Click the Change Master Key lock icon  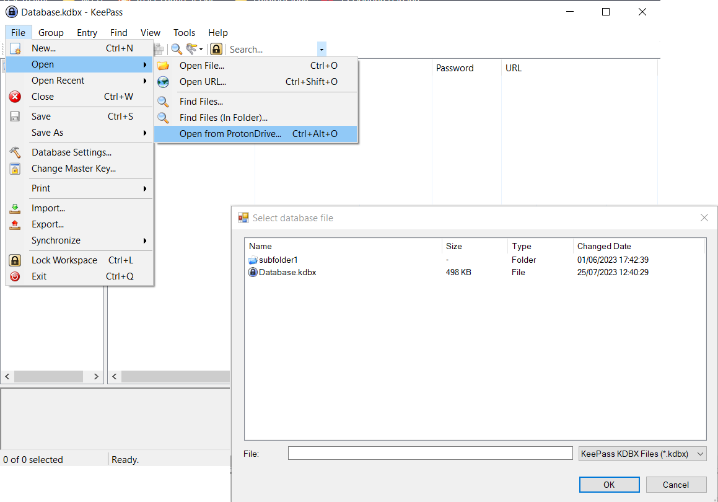[x=15, y=169]
